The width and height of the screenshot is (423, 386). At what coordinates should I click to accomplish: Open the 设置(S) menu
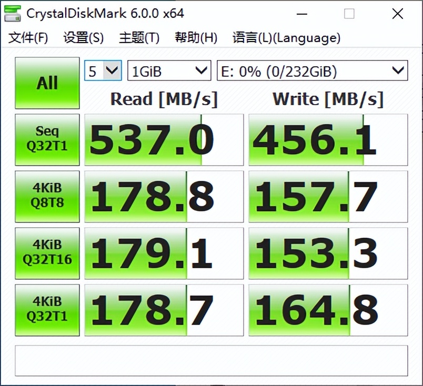point(83,38)
